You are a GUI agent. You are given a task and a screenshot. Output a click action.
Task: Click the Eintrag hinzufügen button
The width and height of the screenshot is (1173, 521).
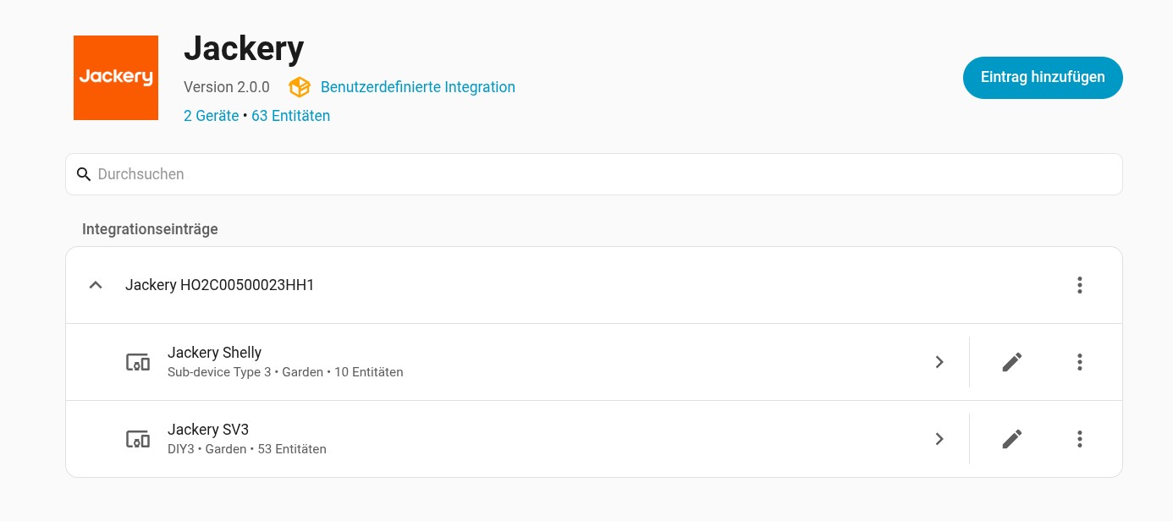click(1043, 78)
